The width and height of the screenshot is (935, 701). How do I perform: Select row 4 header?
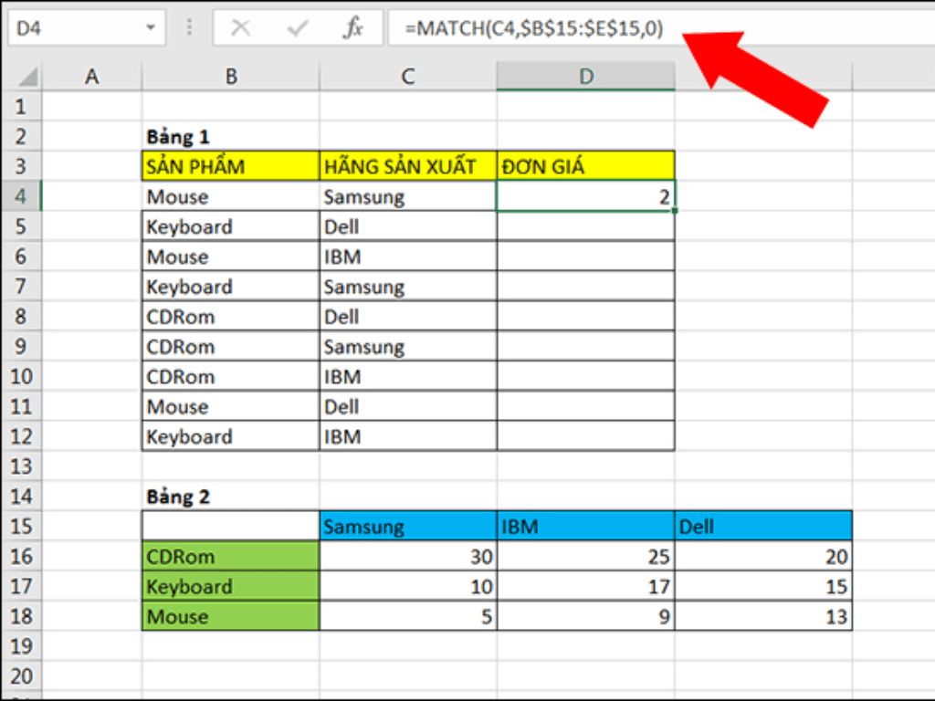tap(22, 197)
